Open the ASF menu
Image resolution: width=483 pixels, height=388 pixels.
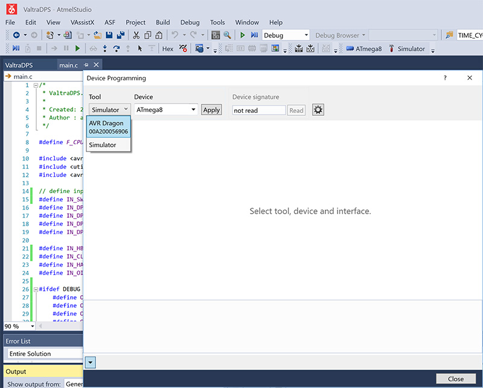click(x=110, y=22)
